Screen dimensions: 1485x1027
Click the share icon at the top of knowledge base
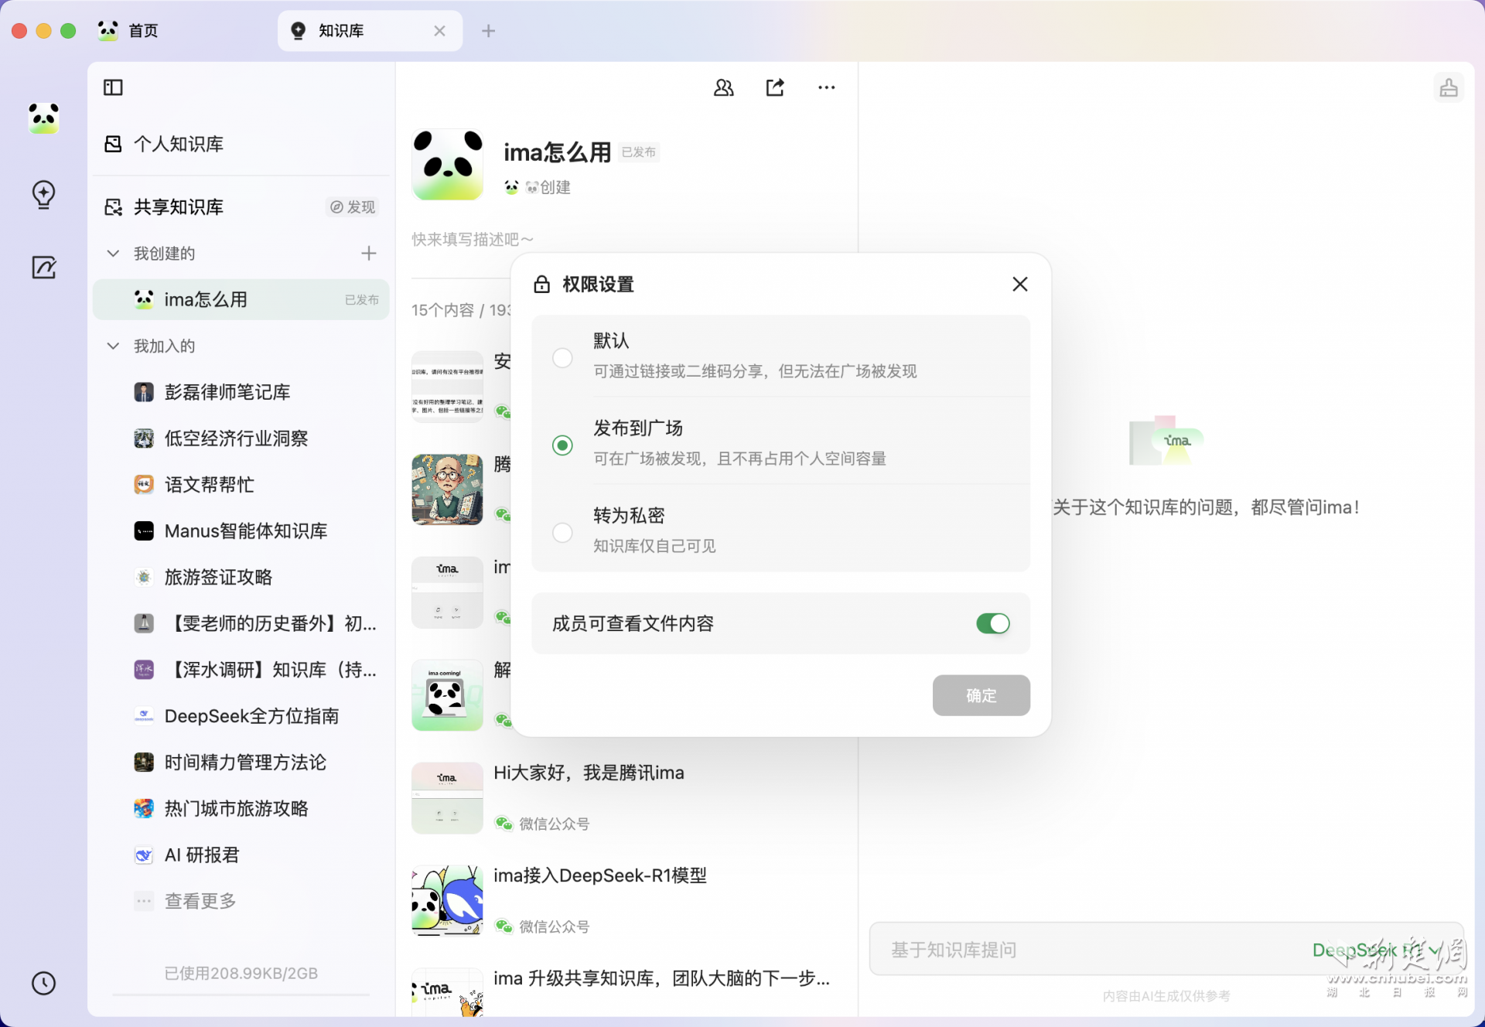[775, 87]
